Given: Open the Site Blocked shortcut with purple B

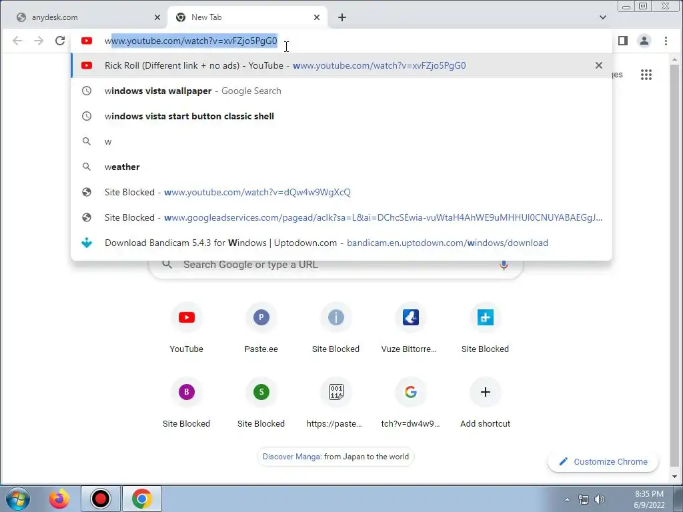Looking at the screenshot, I should click(x=187, y=403).
